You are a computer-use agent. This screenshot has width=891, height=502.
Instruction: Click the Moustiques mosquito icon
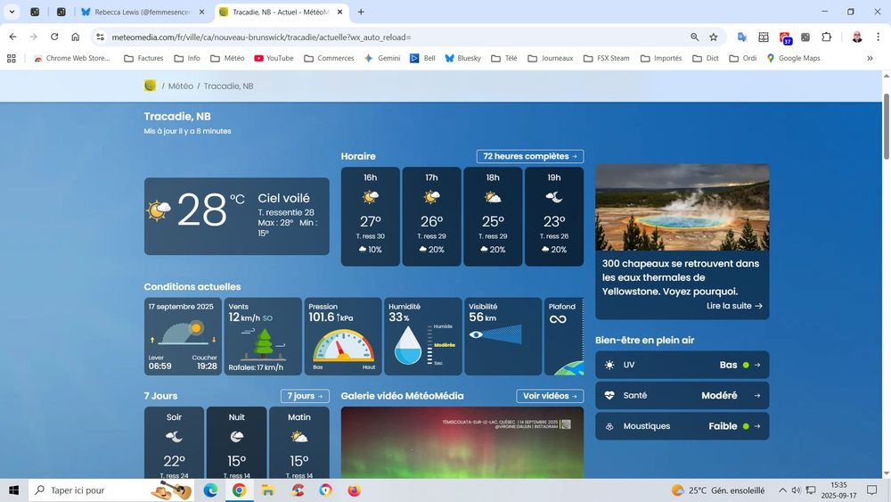click(x=609, y=426)
